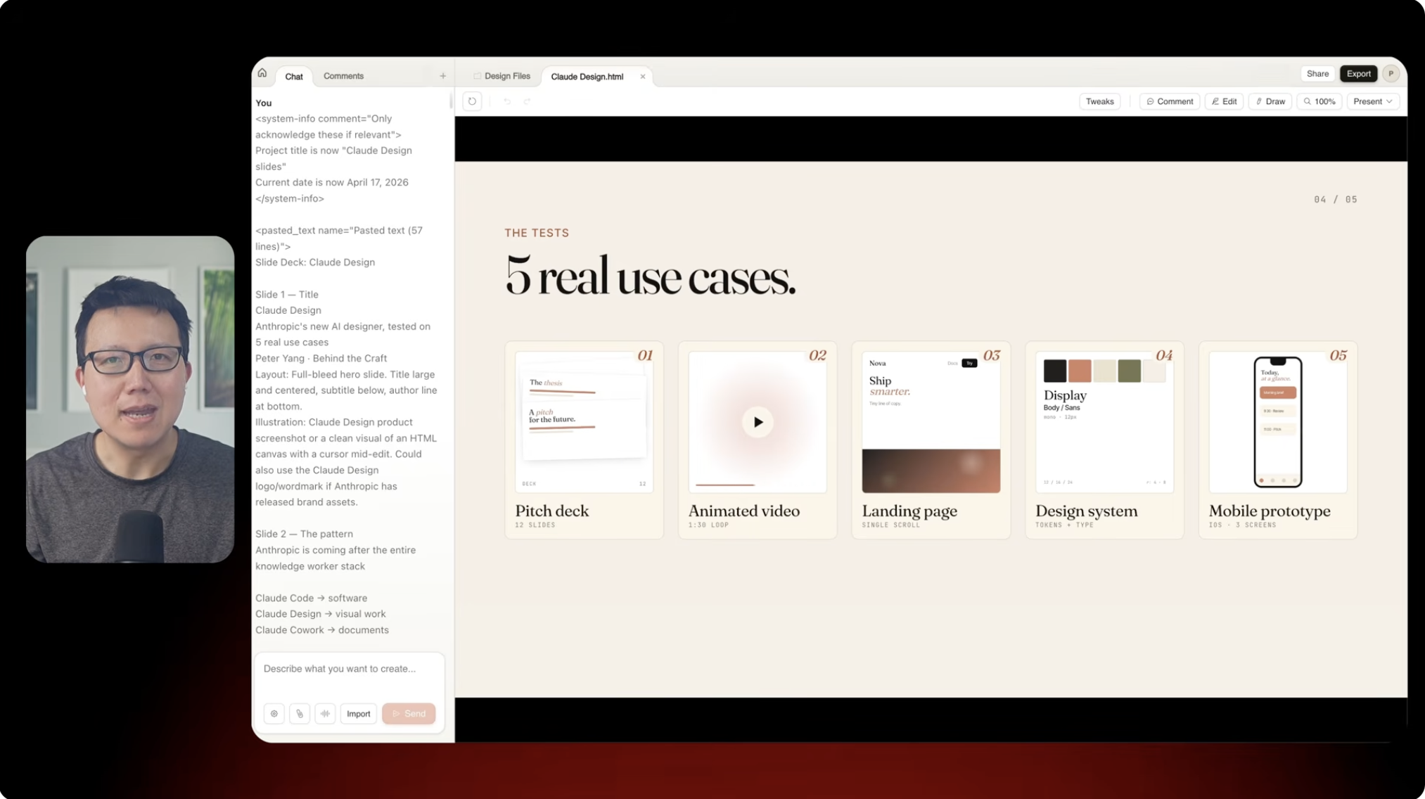Click the 'Animated video' card title
The width and height of the screenshot is (1425, 799).
[x=744, y=511]
